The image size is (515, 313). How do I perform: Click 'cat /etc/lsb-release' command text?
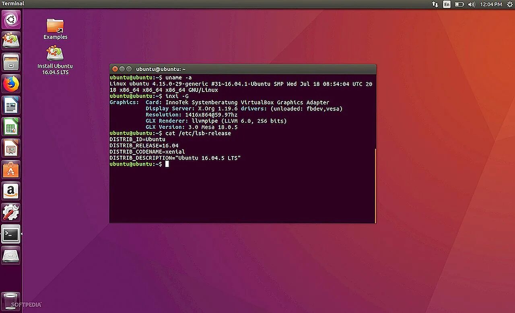pyautogui.click(x=198, y=133)
